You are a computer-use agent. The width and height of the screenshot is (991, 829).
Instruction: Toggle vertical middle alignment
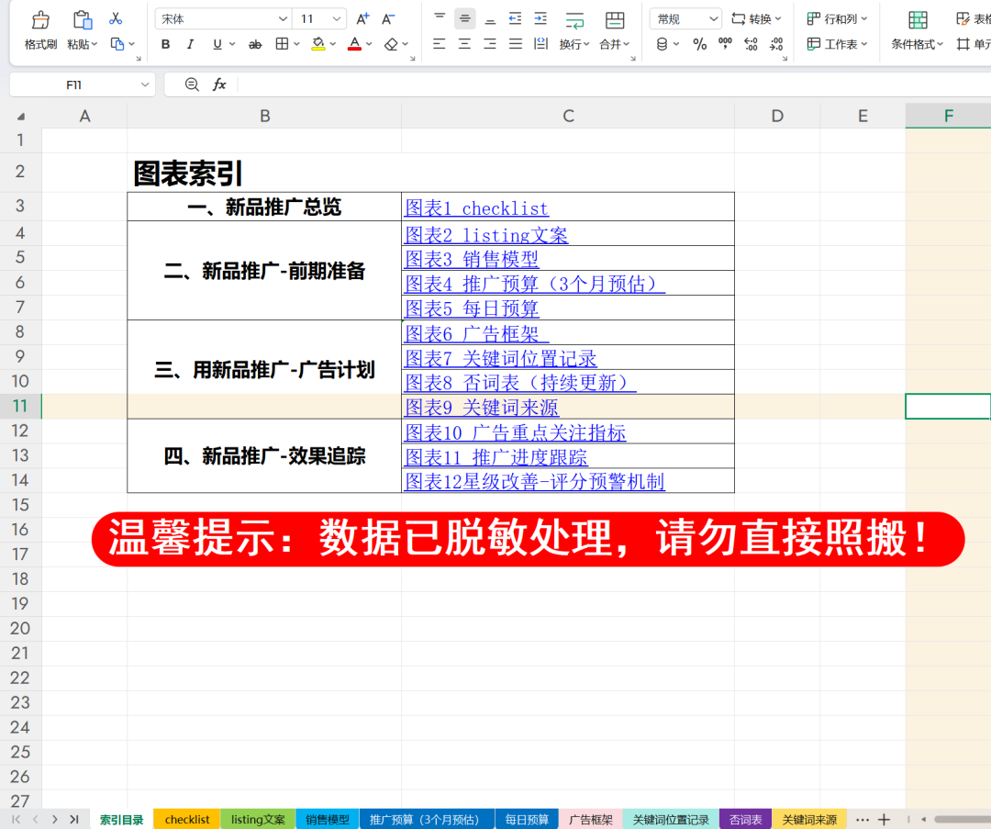[x=464, y=19]
